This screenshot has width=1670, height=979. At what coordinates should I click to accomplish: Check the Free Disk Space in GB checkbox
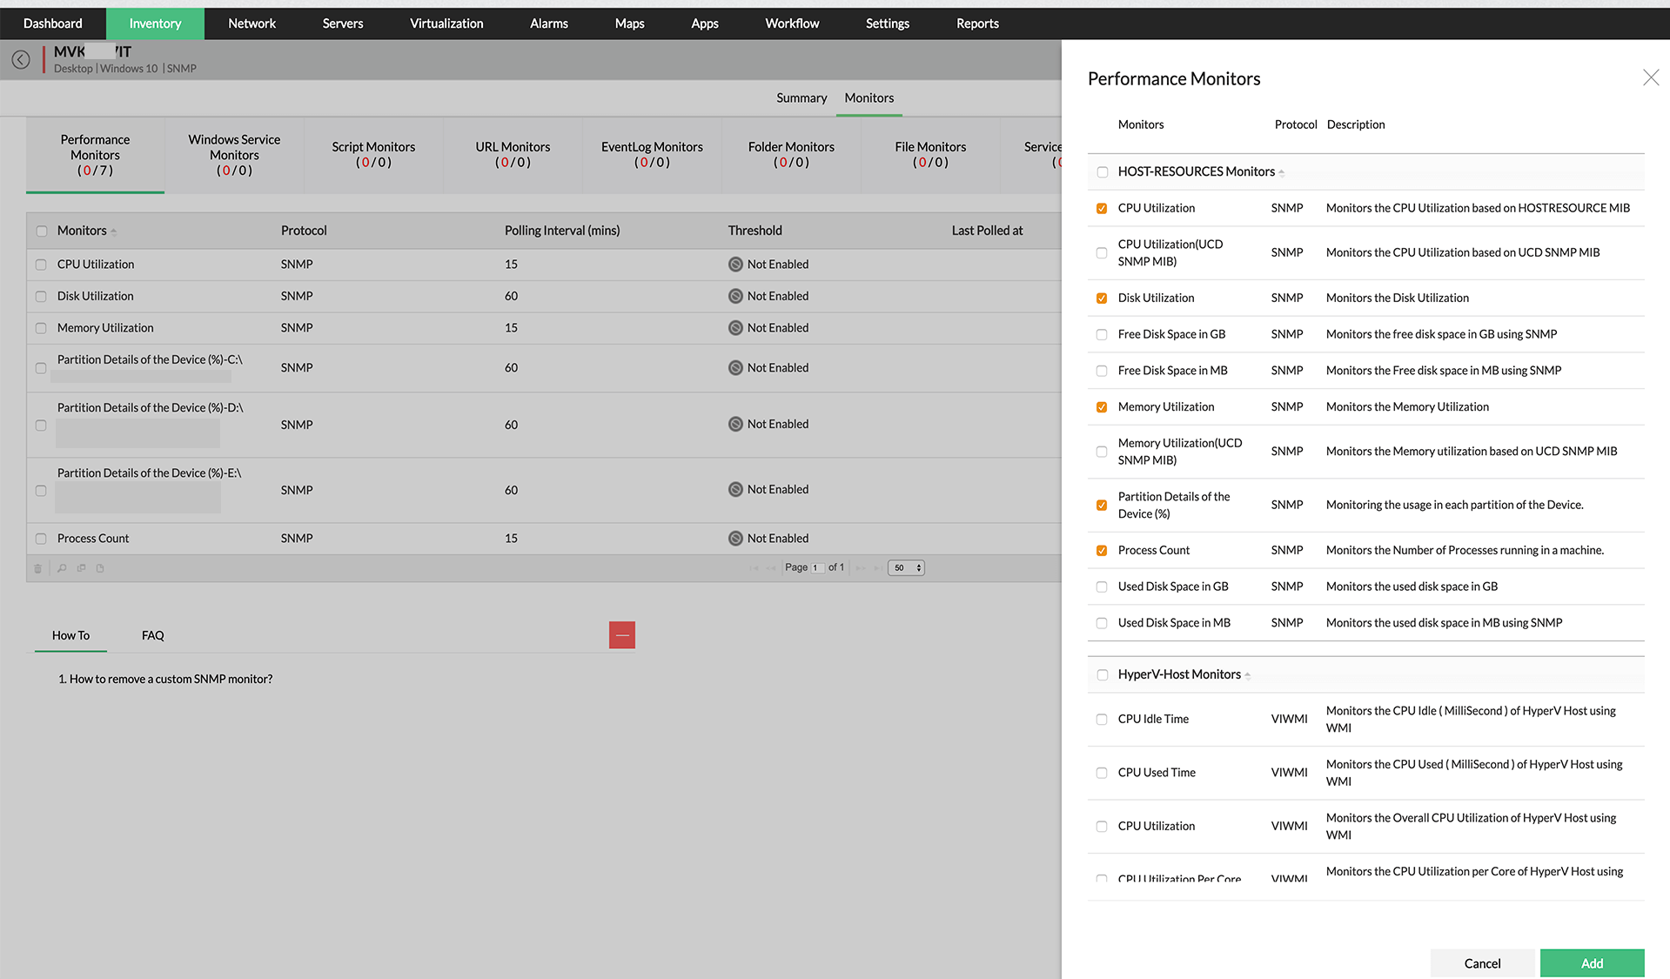pos(1102,335)
